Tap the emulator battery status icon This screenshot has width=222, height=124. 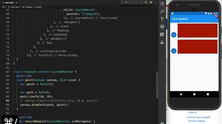(211, 13)
